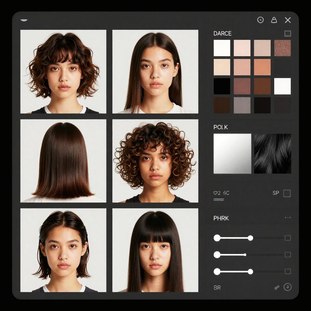Click the PHRK section header
This screenshot has width=311, height=311.
pos(221,218)
